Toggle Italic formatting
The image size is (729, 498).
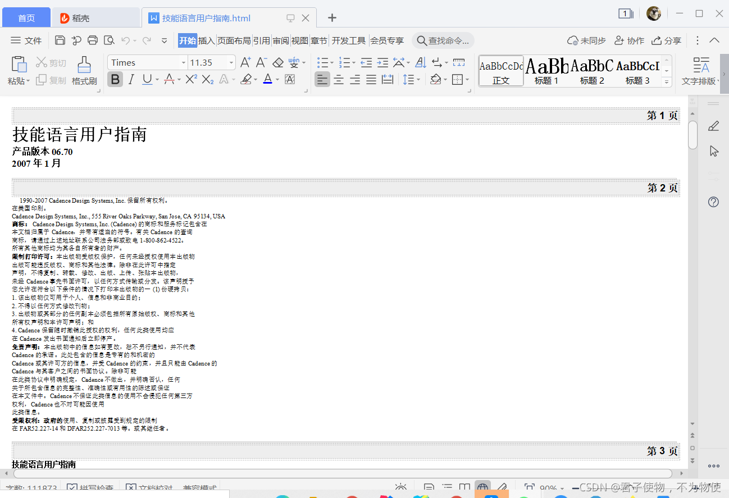click(131, 80)
